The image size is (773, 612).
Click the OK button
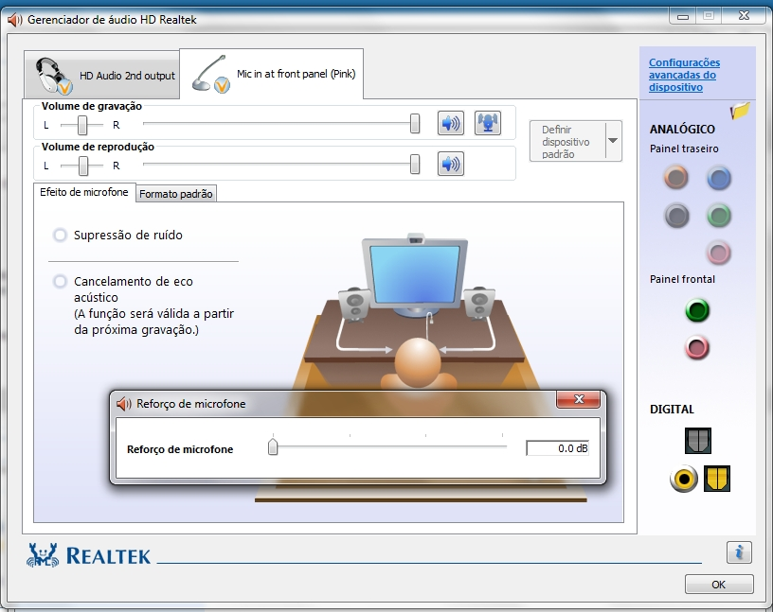click(719, 585)
